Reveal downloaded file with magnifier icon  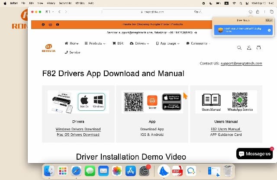[x=269, y=30]
